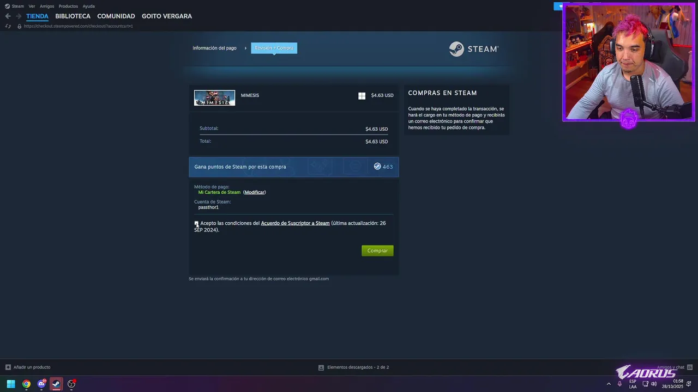Click Modificar to change payment method
The image size is (698, 392).
pyautogui.click(x=254, y=192)
